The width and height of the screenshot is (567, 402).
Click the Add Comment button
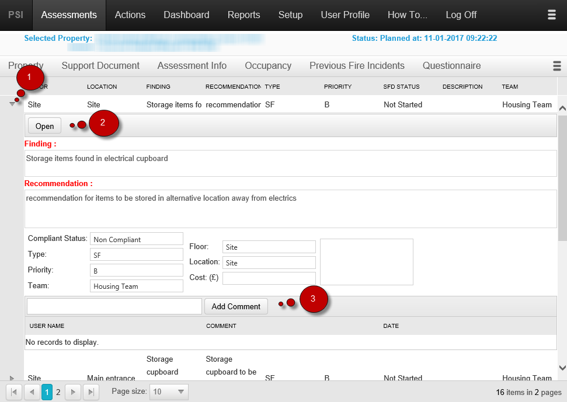[x=236, y=306]
